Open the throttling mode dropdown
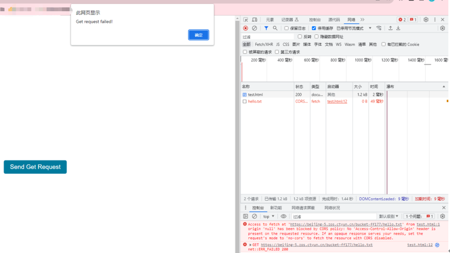 (370, 28)
